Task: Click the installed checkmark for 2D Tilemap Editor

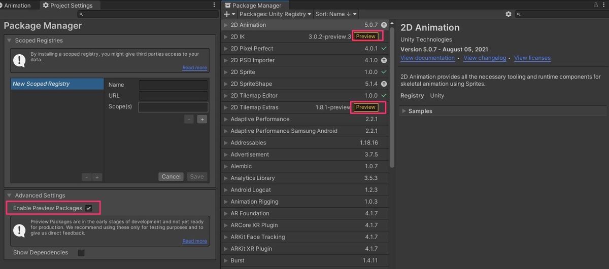Action: pos(384,96)
